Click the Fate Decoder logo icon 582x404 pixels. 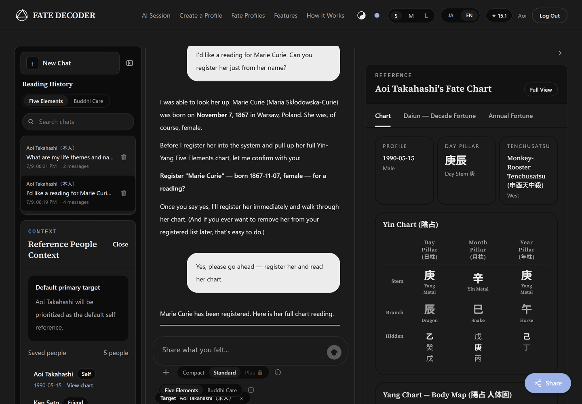22,15
